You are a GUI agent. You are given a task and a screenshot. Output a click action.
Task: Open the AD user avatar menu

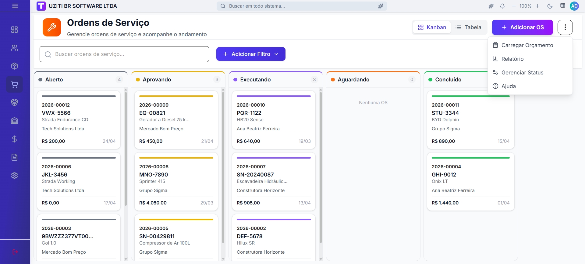point(574,6)
